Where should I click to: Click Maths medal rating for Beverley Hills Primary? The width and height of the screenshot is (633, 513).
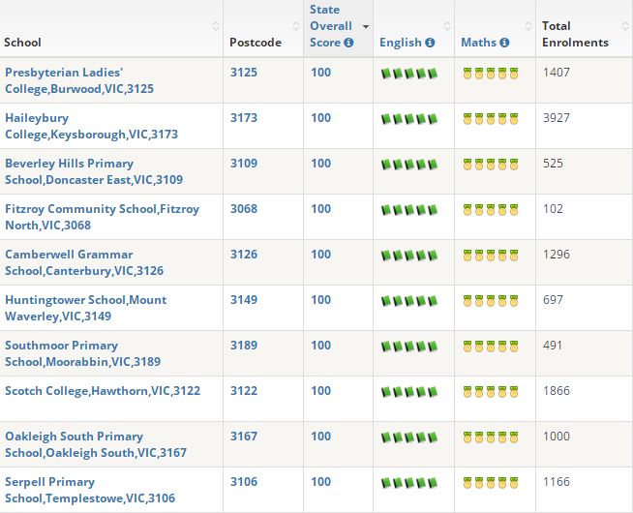tap(491, 165)
